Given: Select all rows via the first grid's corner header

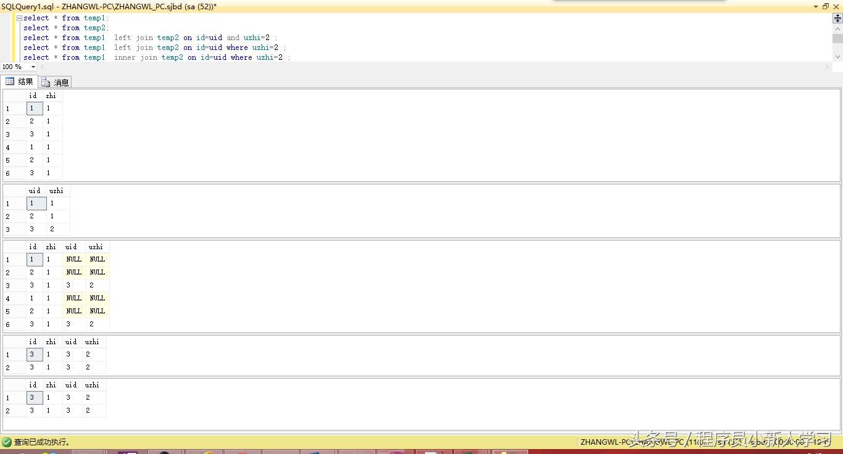Looking at the screenshot, I should [14, 95].
